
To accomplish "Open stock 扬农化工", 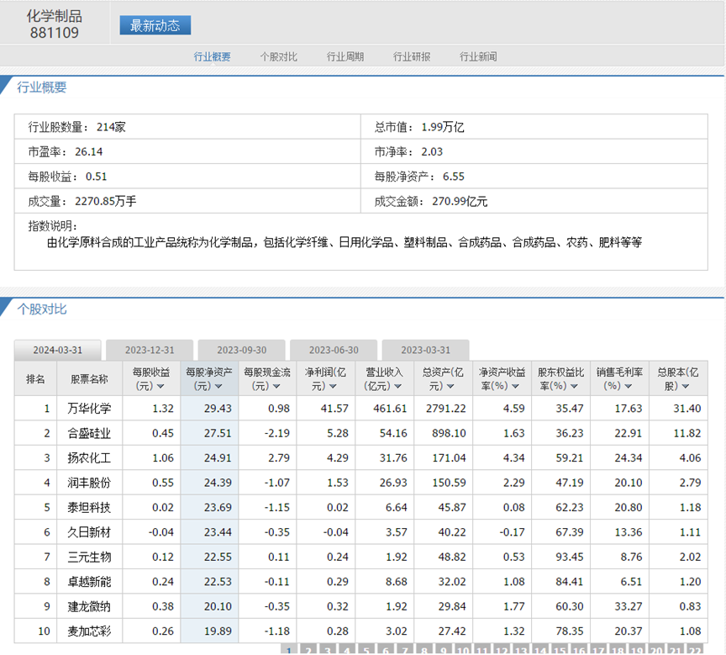I will coord(89,458).
